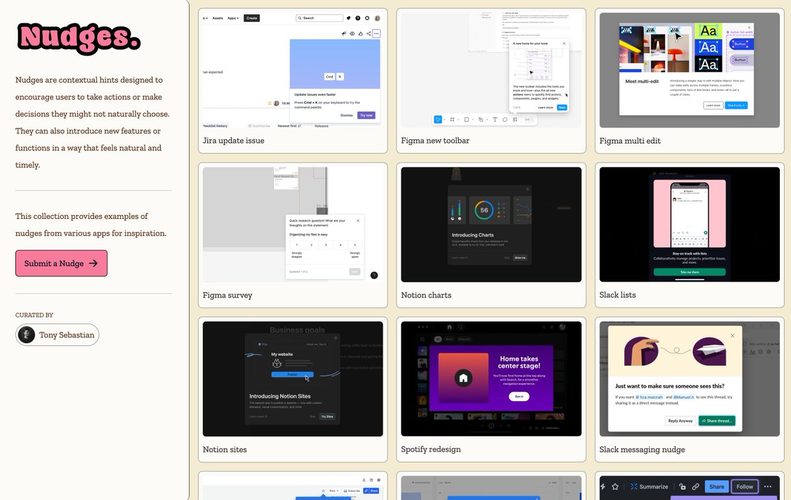Viewport: 791px width, 500px height.
Task: Click 'Show me' in Notion charts popup
Action: click(520, 257)
